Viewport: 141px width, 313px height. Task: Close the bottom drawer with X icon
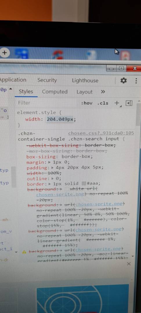click(129, 264)
